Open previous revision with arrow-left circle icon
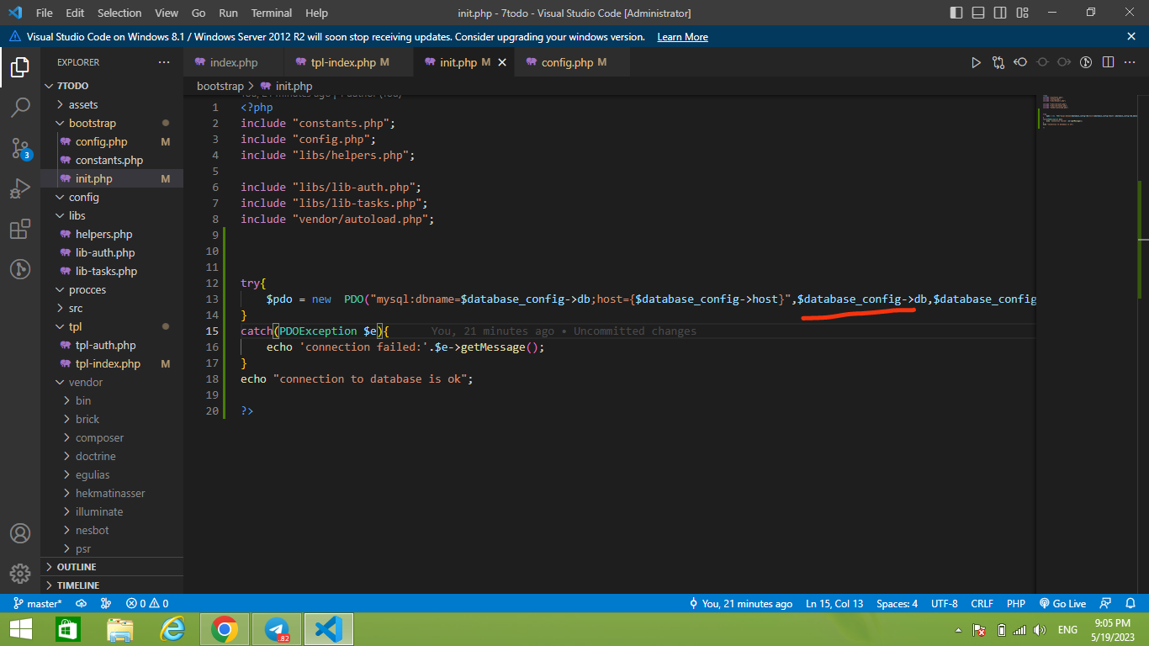1149x646 pixels. click(1020, 62)
